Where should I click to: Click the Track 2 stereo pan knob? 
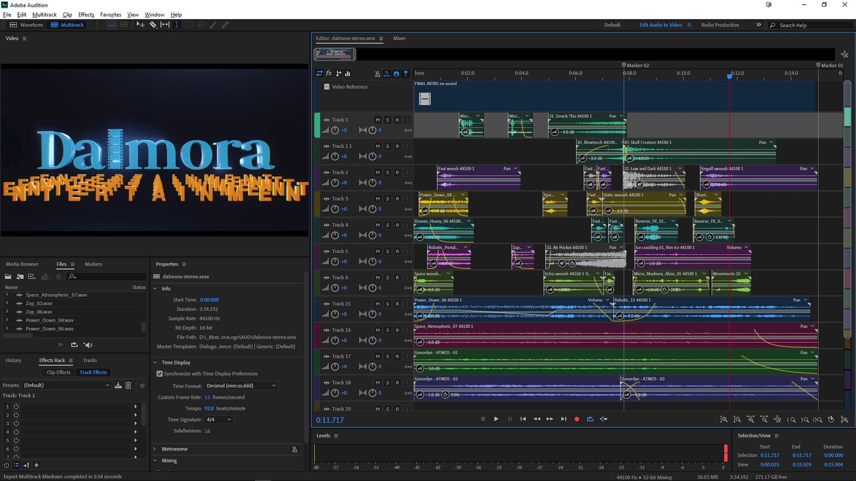(x=372, y=182)
